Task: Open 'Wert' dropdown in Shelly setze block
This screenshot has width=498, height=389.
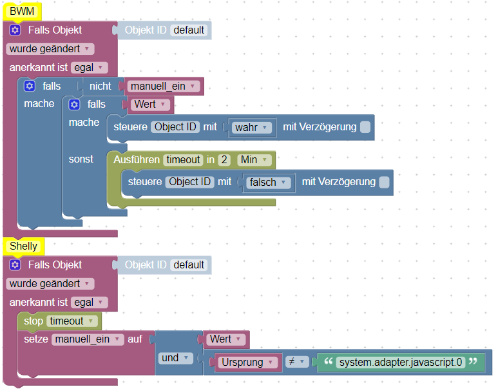Action: (x=226, y=339)
